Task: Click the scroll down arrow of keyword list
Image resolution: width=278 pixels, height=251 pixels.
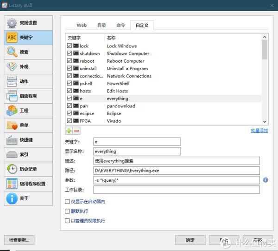Action: 265,122
